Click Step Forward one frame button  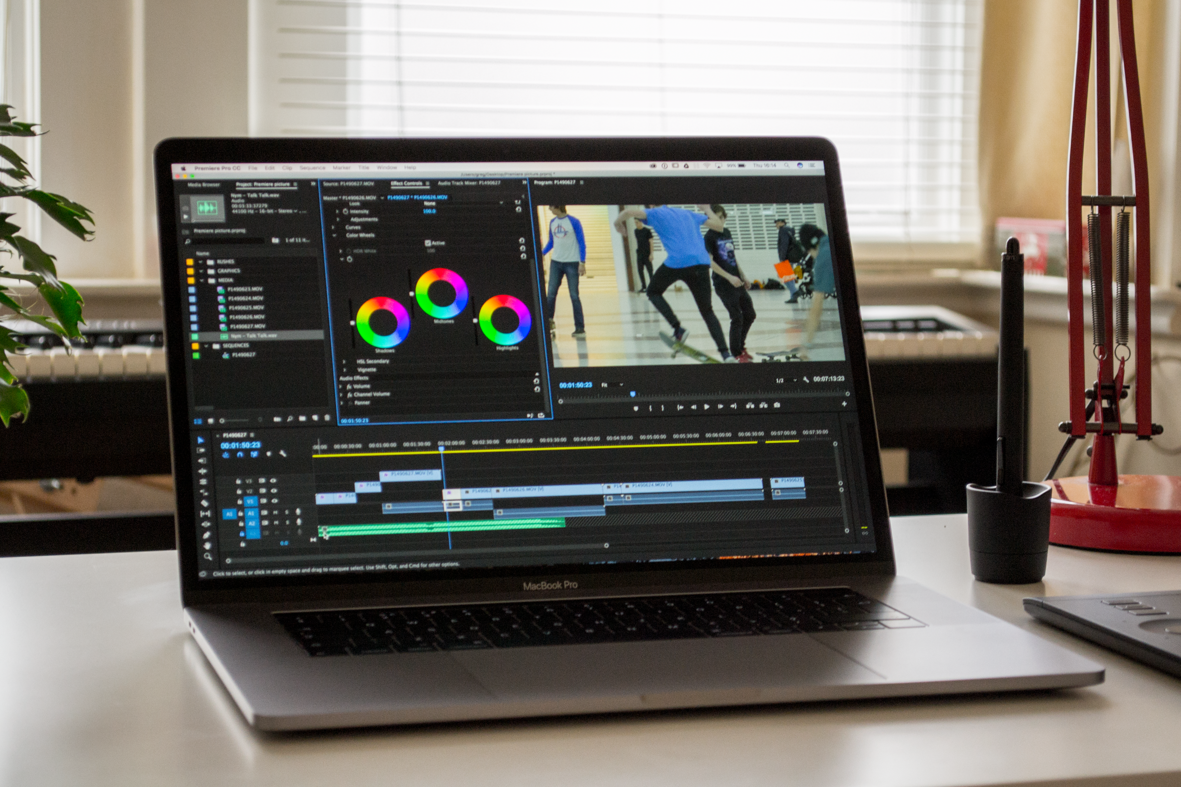click(x=720, y=407)
